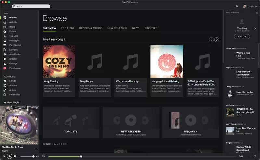Open the EDMUpdatedDaily EDM playlist title

pyautogui.click(x=202, y=83)
